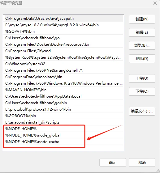Select the Git\cmd path entry
This screenshot has width=160, height=173.
[x=63, y=51]
